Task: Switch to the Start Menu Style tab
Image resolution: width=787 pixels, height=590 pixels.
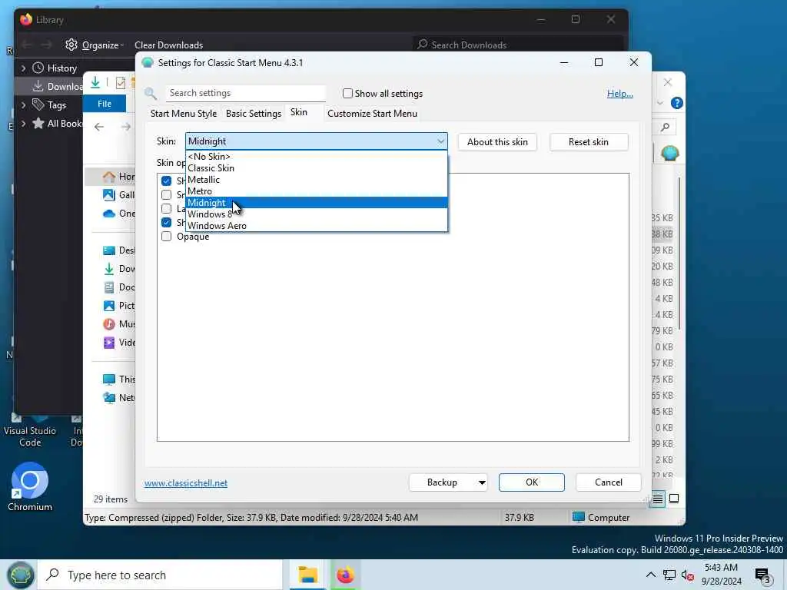Action: coord(184,114)
